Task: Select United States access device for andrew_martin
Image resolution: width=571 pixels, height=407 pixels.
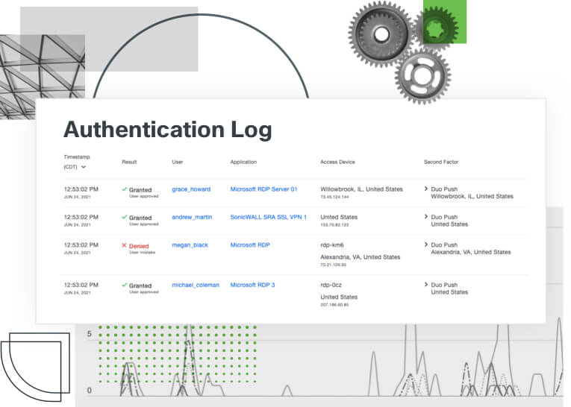Action: point(339,217)
